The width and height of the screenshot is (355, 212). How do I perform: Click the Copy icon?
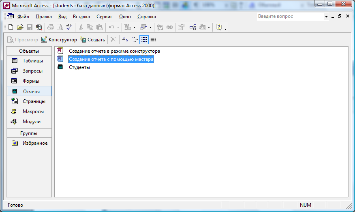pyautogui.click(x=90, y=27)
